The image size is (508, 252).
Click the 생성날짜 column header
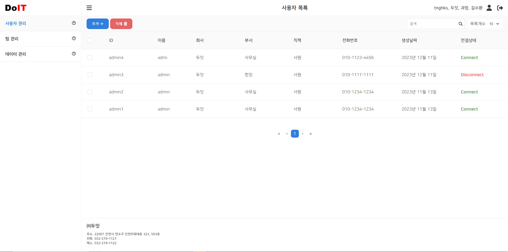coord(409,40)
